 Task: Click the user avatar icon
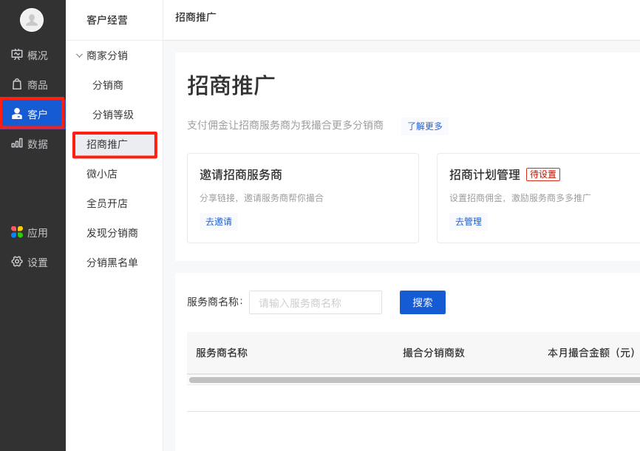pyautogui.click(x=32, y=20)
